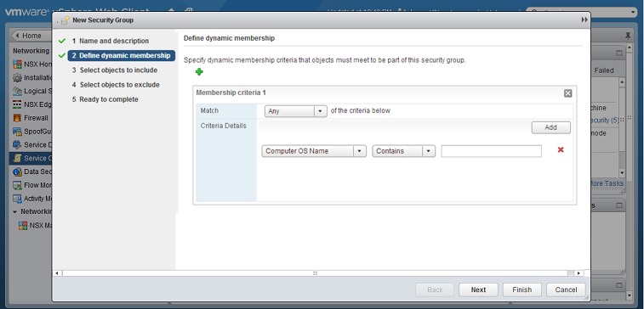Image resolution: width=644 pixels, height=309 pixels.
Task: Click the Back button
Action: point(435,289)
